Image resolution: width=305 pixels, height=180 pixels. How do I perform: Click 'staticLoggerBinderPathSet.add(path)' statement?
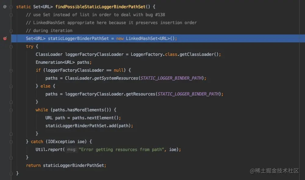tap(89, 126)
